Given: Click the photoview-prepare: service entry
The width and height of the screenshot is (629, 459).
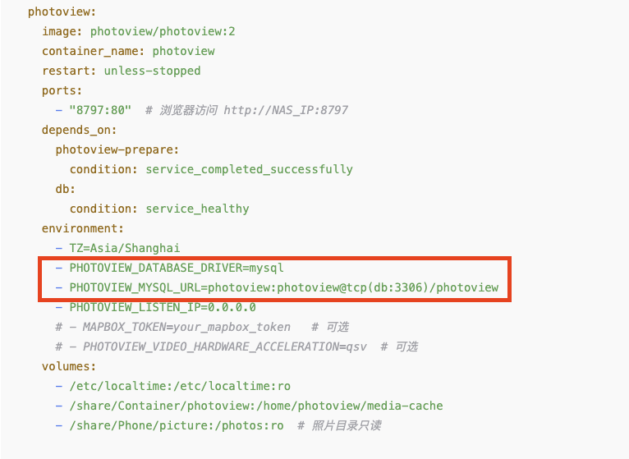Looking at the screenshot, I should (x=117, y=149).
